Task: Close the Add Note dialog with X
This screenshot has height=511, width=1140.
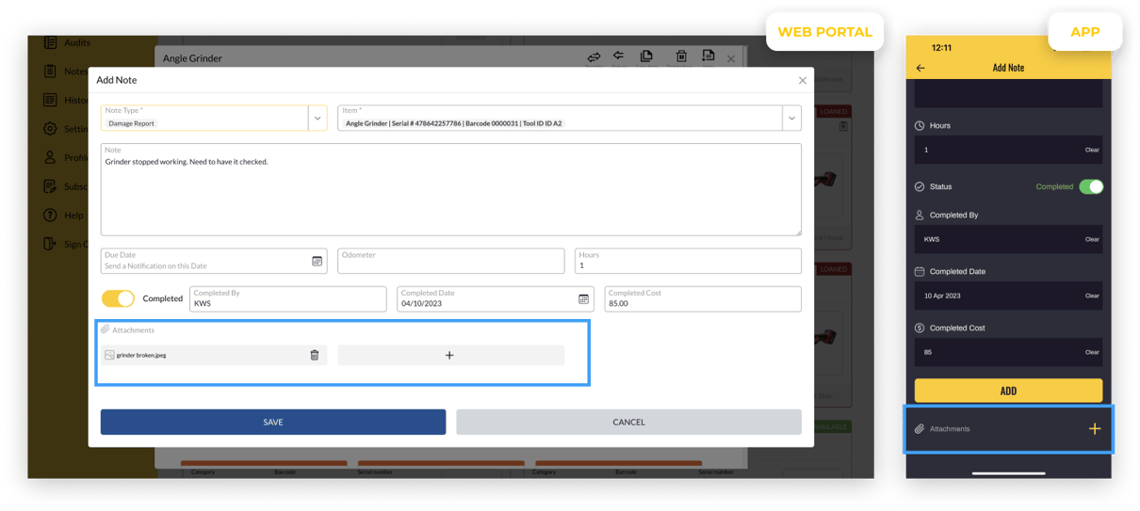Action: [802, 81]
